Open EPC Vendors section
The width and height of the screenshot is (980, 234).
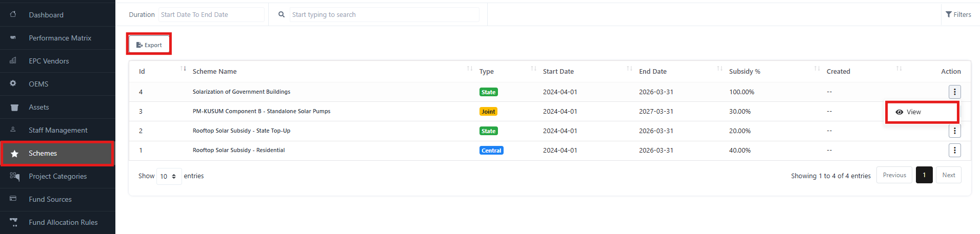[49, 61]
